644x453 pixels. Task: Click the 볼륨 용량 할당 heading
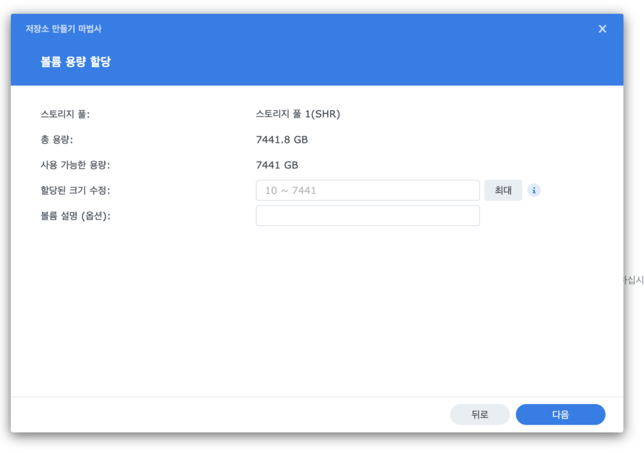click(x=75, y=62)
